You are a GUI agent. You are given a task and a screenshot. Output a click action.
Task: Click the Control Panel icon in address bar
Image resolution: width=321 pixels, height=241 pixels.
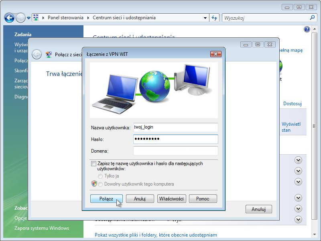click(x=36, y=18)
